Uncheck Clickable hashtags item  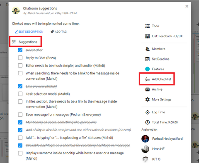click(20, 145)
